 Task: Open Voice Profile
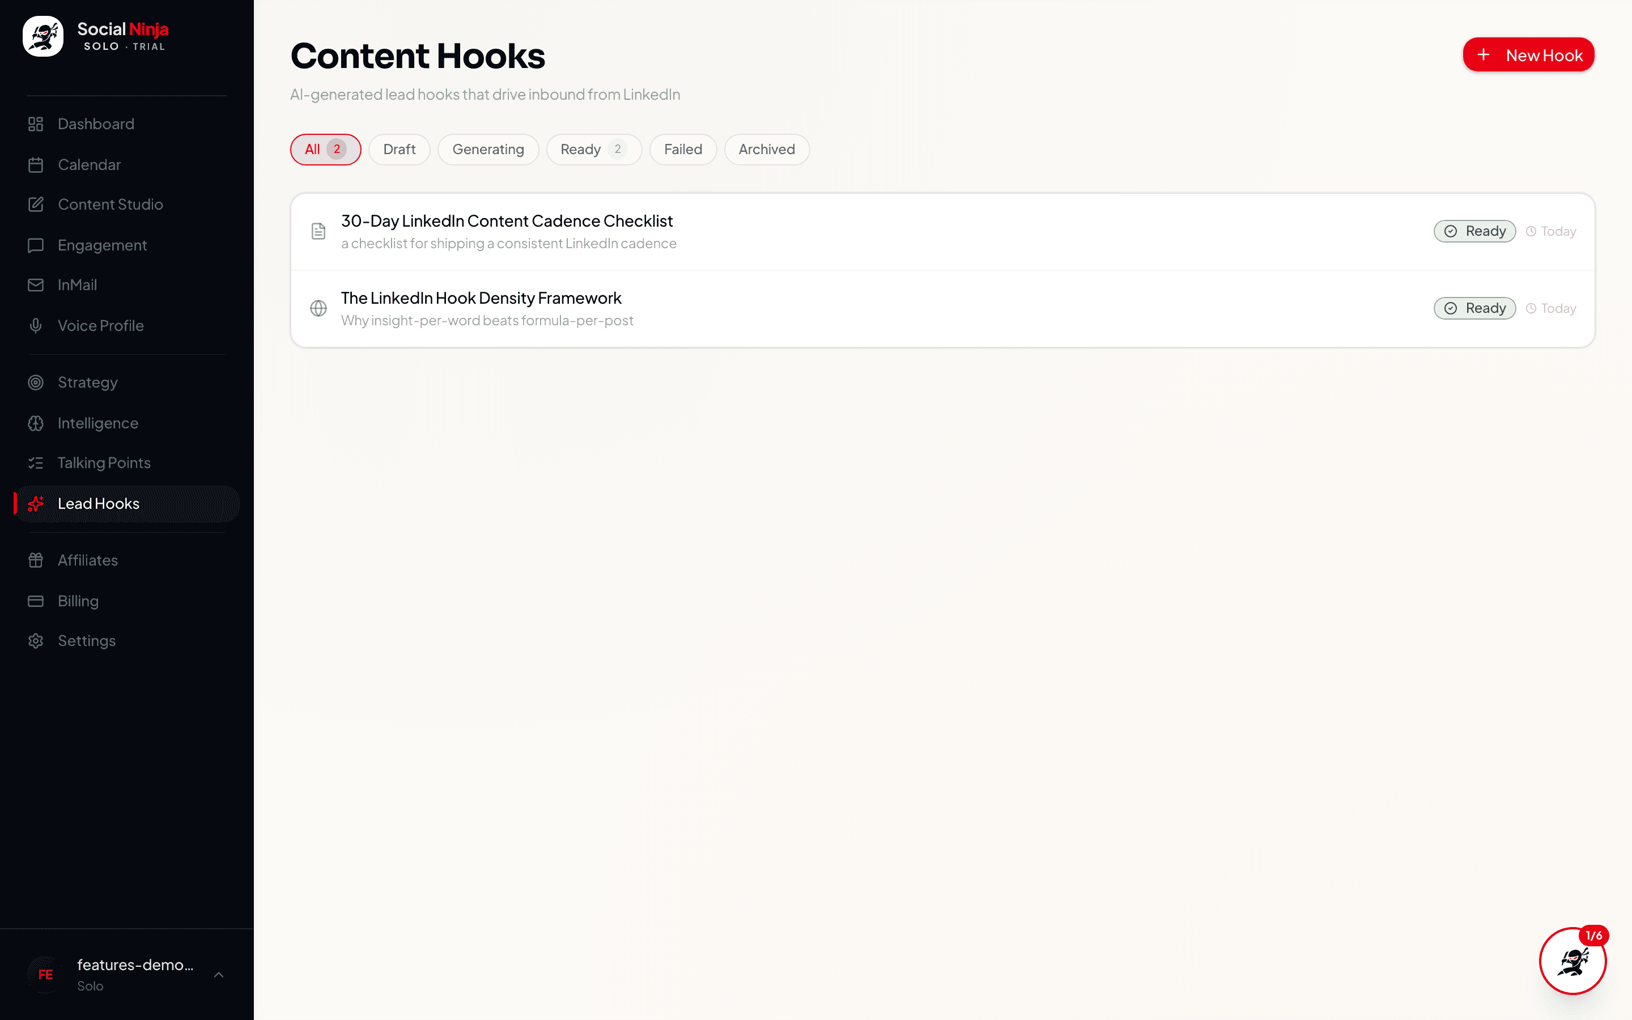pyautogui.click(x=127, y=326)
